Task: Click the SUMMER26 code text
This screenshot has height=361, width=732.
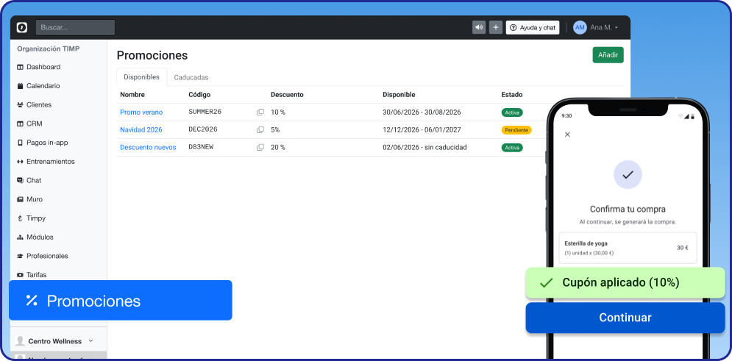Action: click(x=205, y=112)
